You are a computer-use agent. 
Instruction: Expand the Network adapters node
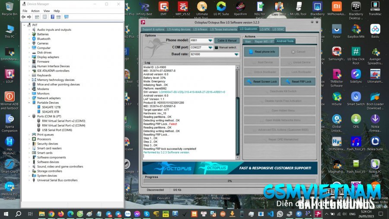(x=29, y=98)
